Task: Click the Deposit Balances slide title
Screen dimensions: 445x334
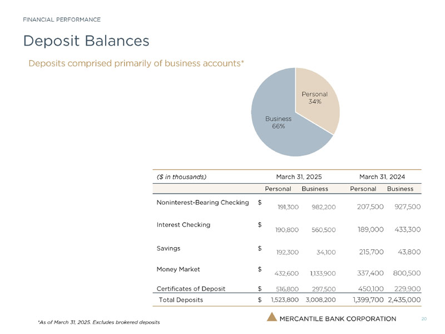Action: tap(86, 41)
